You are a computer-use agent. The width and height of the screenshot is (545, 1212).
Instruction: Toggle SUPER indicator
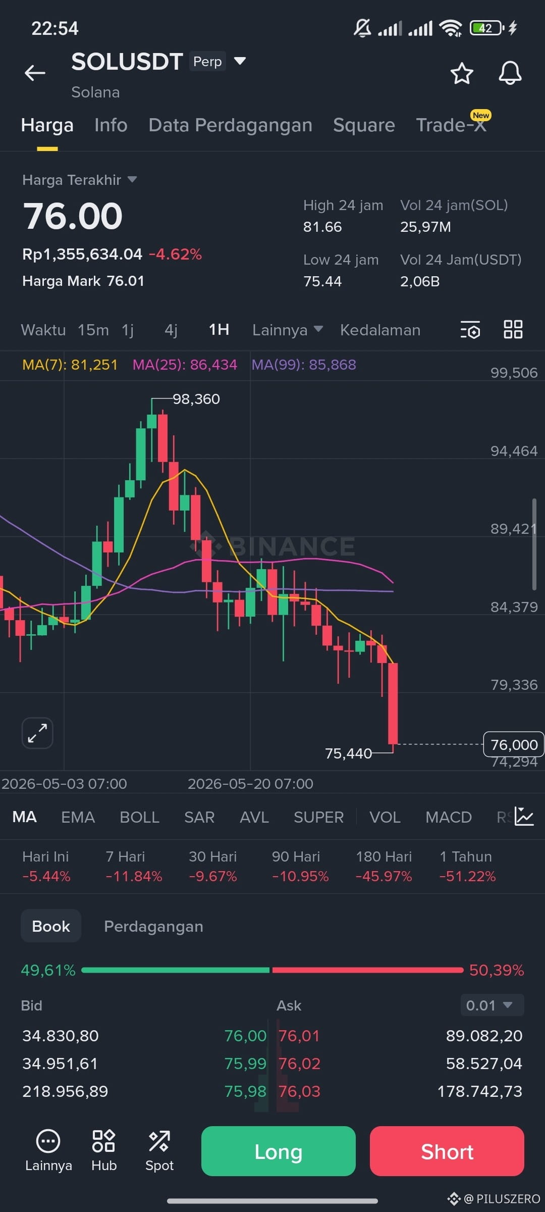coord(319,817)
